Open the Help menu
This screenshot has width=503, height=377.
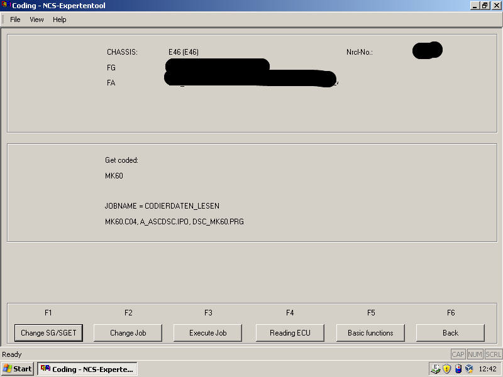point(59,19)
